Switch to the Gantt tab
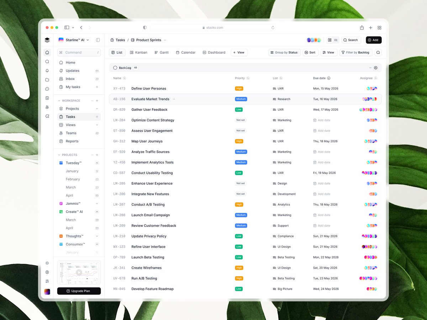The width and height of the screenshot is (427, 320). click(162, 52)
